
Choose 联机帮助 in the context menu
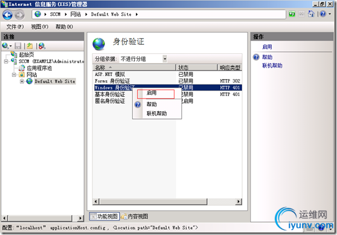(156, 114)
